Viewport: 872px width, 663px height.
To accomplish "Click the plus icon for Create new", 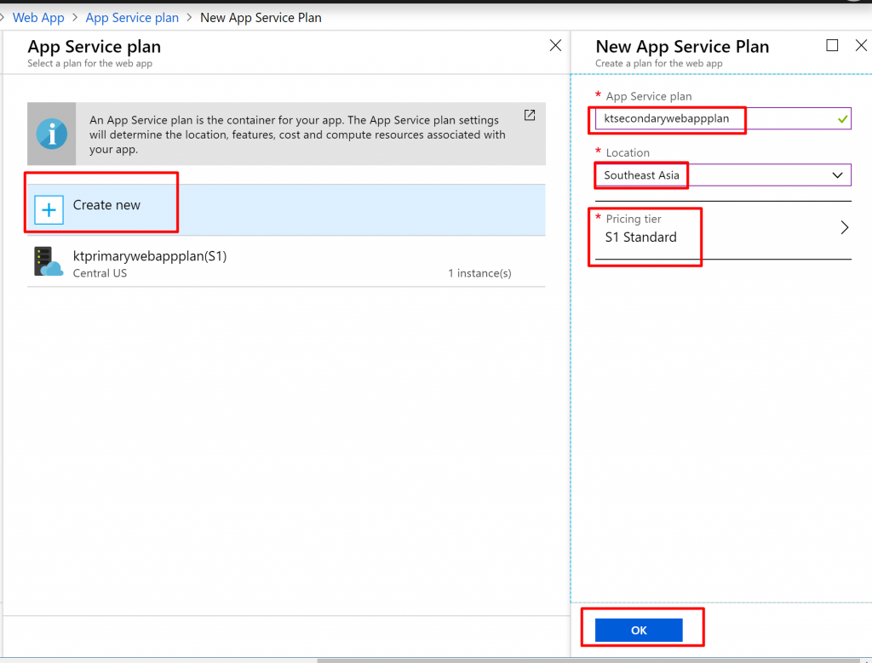I will (49, 210).
